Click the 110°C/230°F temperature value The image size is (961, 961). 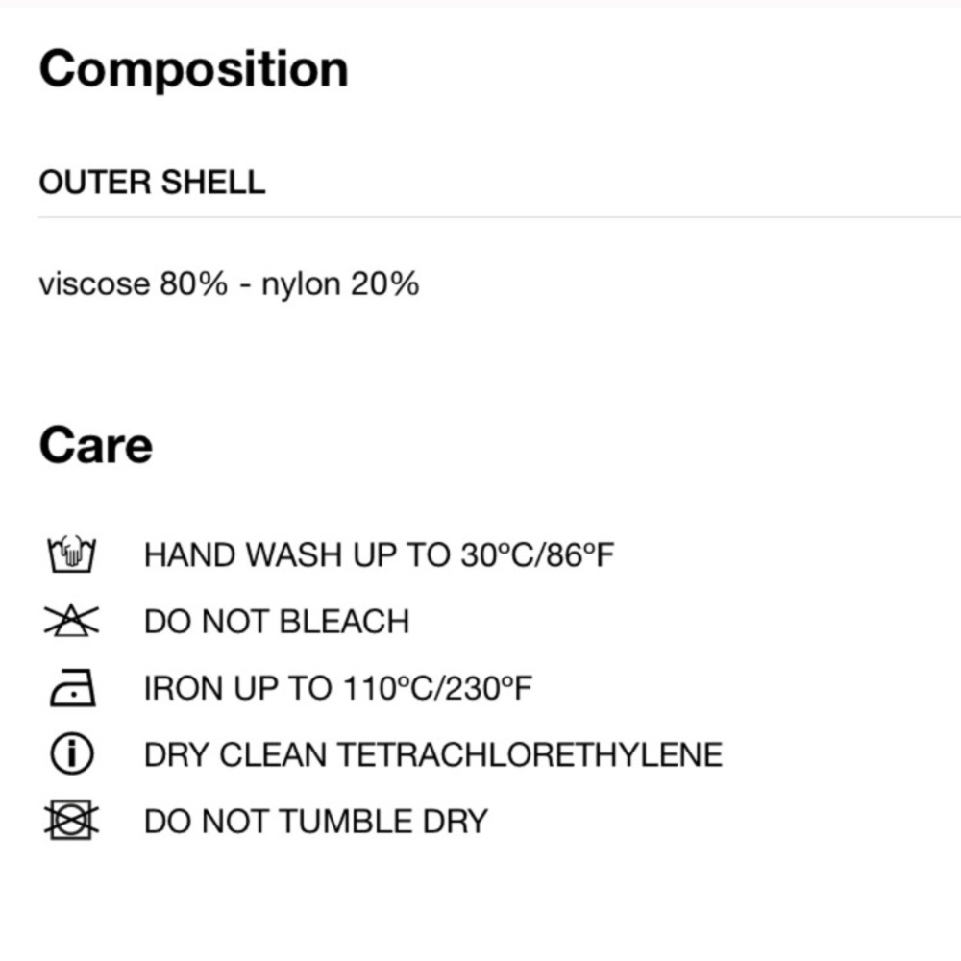click(x=438, y=688)
